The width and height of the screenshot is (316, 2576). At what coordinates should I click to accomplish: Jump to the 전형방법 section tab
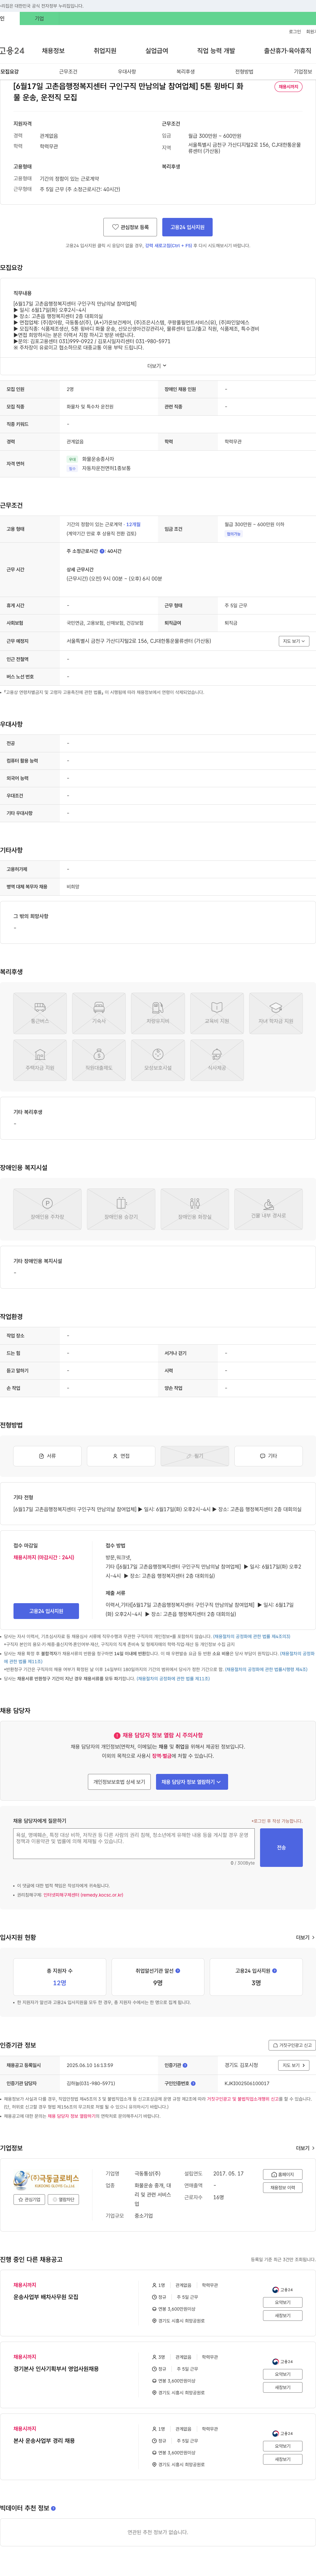pyautogui.click(x=244, y=72)
